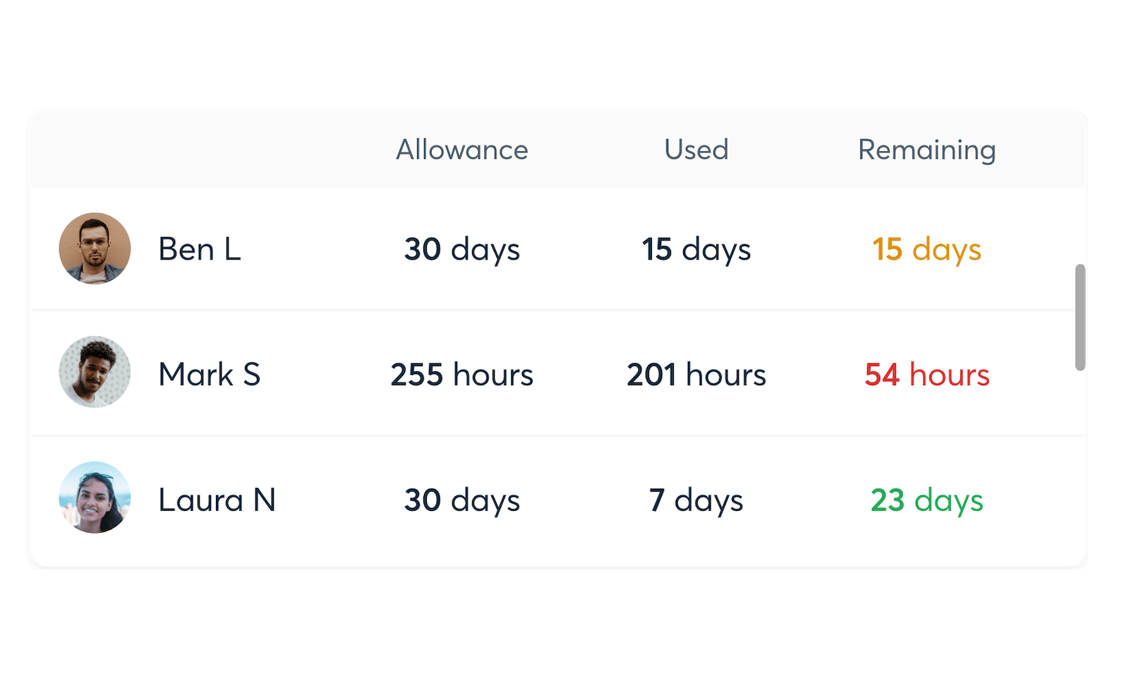The height and width of the screenshot is (678, 1129).
Task: Click Mark S's profile photo
Action: click(x=94, y=372)
